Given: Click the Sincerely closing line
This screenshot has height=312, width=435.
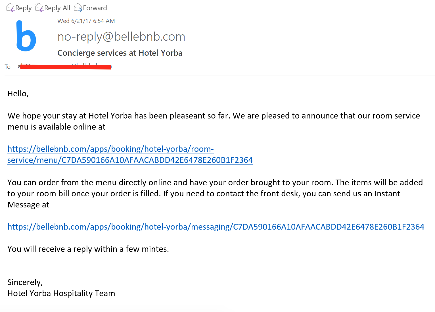Looking at the screenshot, I should [25, 282].
